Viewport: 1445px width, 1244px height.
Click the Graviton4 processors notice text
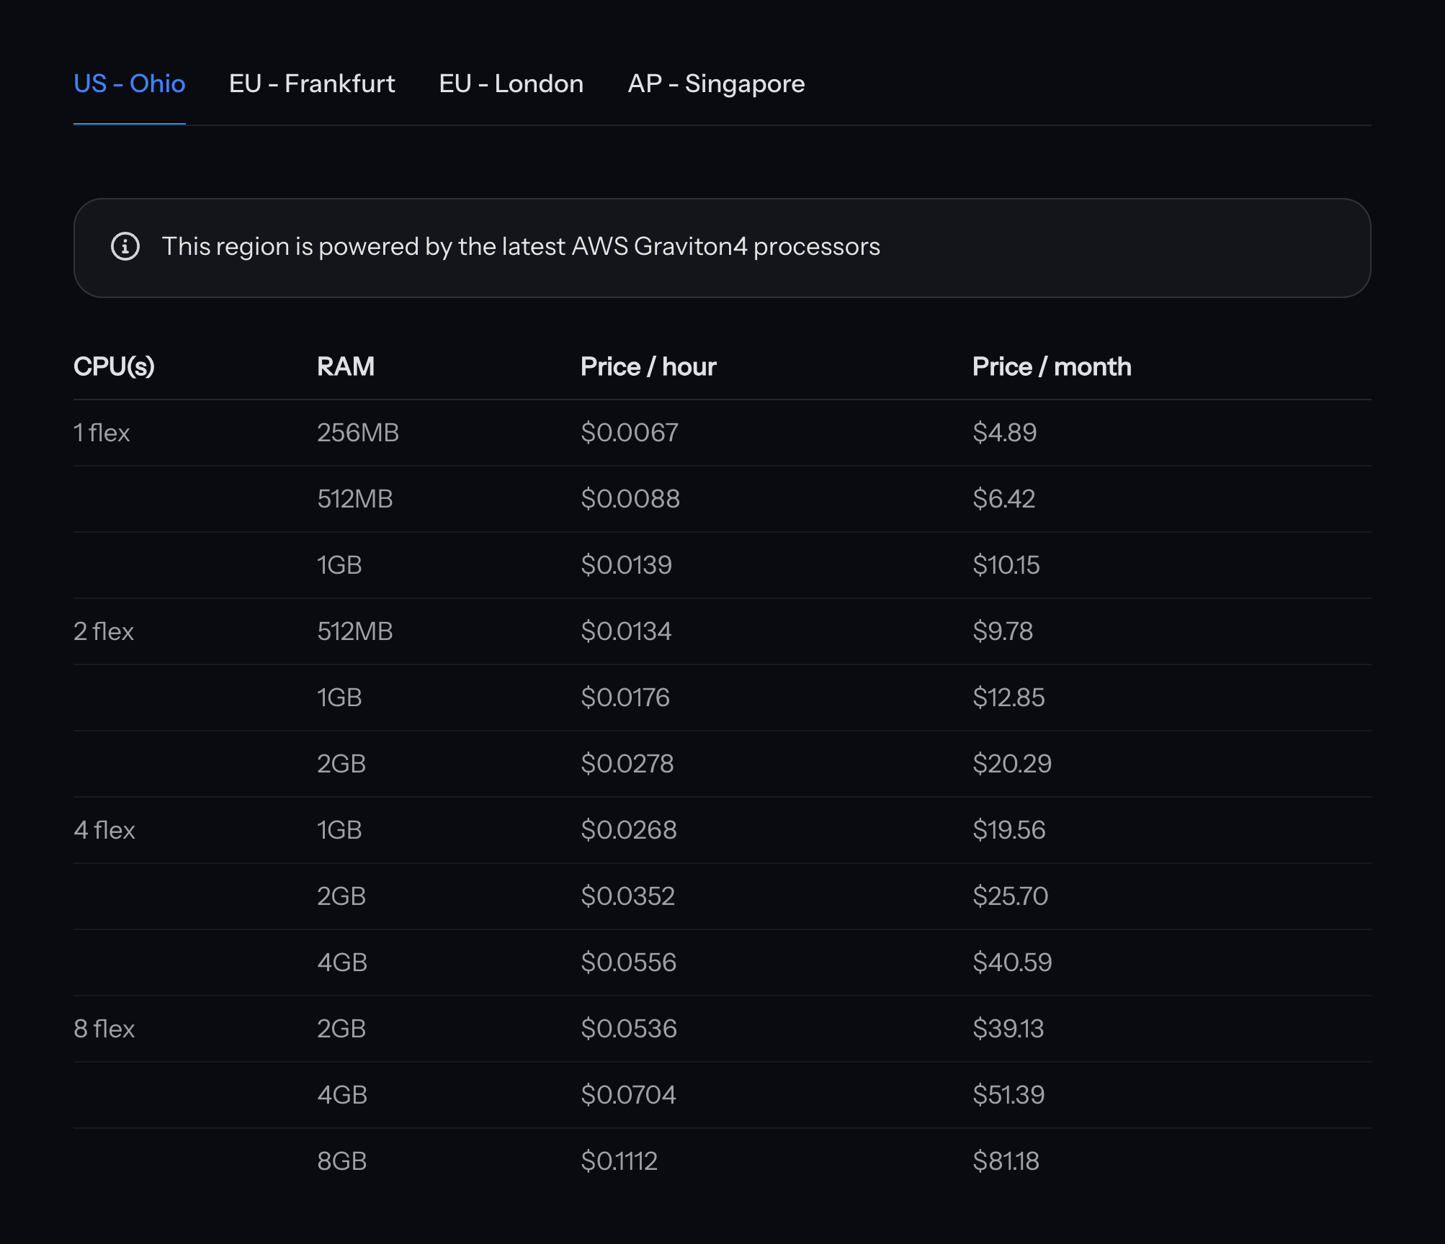(520, 246)
